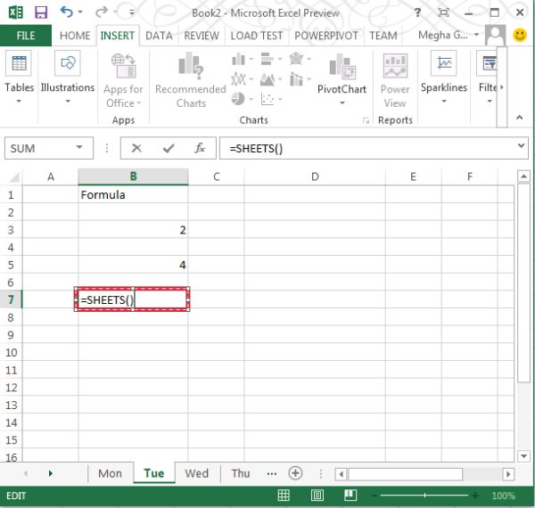Image resolution: width=535 pixels, height=508 pixels.
Task: Switch to the POWERPIVOT tab
Action: click(326, 36)
